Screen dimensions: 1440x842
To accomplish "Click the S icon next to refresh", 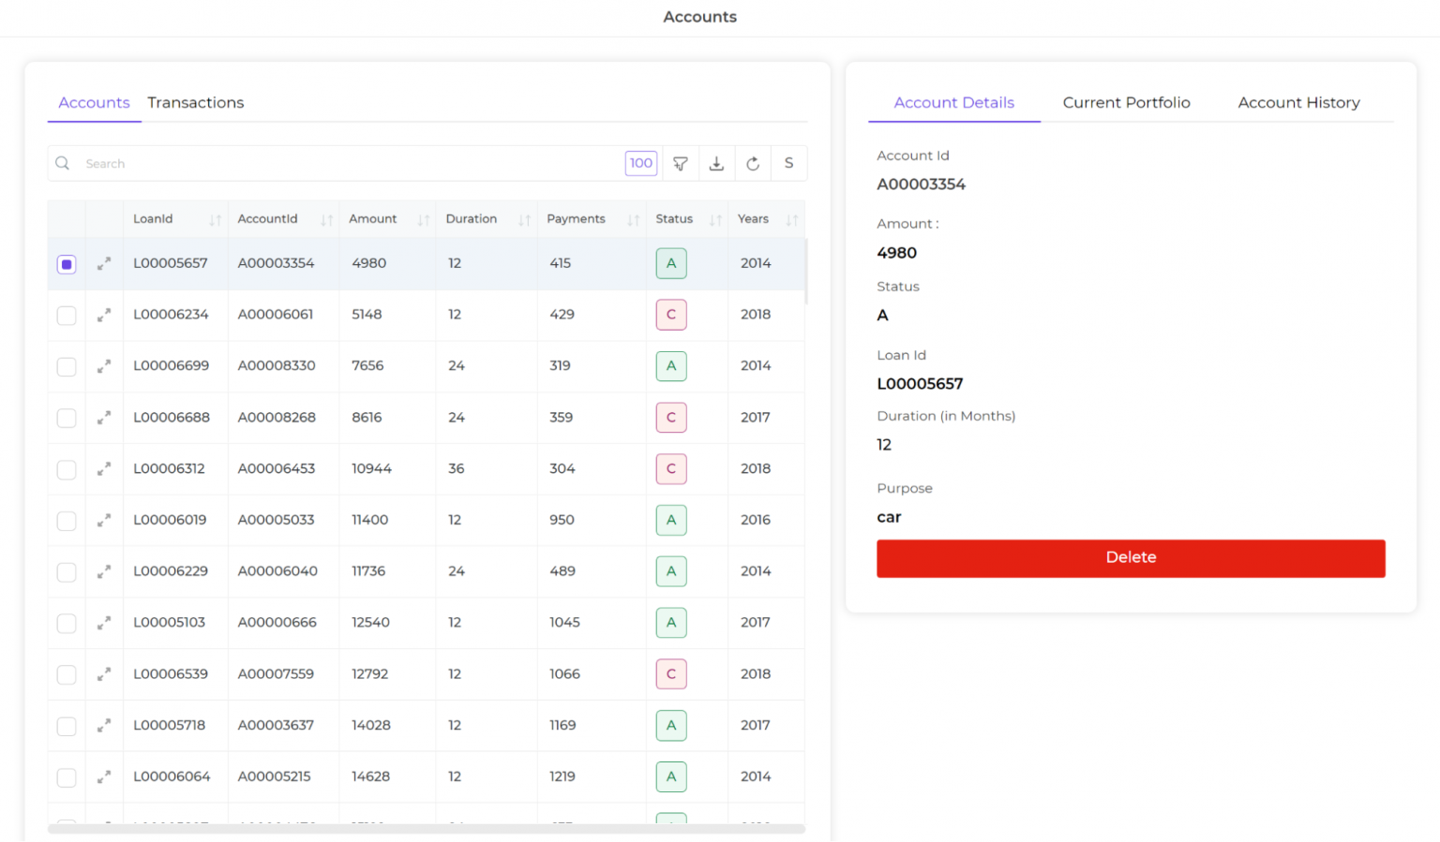I will point(788,163).
